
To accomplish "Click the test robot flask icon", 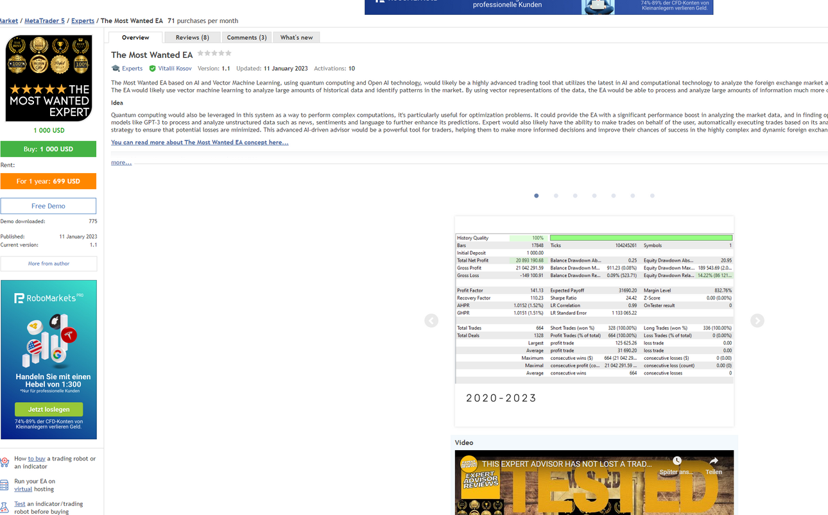I will [4, 507].
